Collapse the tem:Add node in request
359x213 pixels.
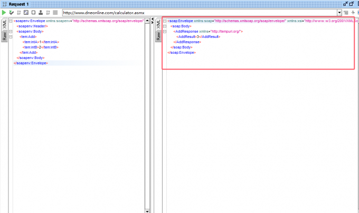tap(11, 37)
